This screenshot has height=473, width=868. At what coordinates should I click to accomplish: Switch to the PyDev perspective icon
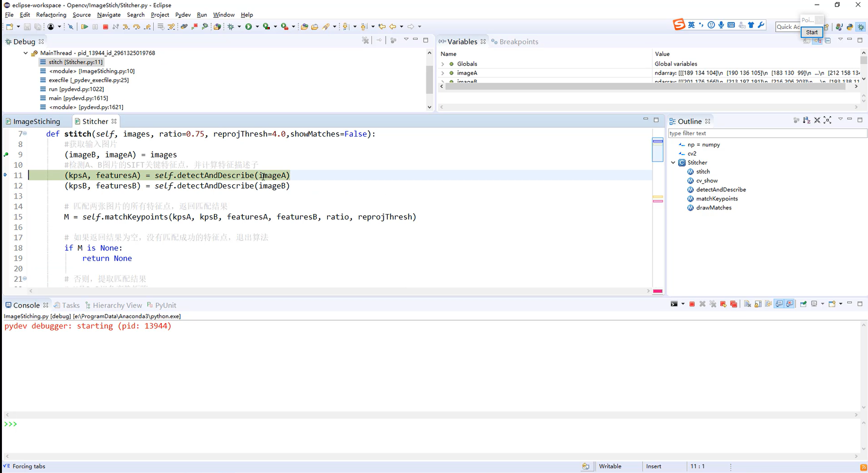850,27
